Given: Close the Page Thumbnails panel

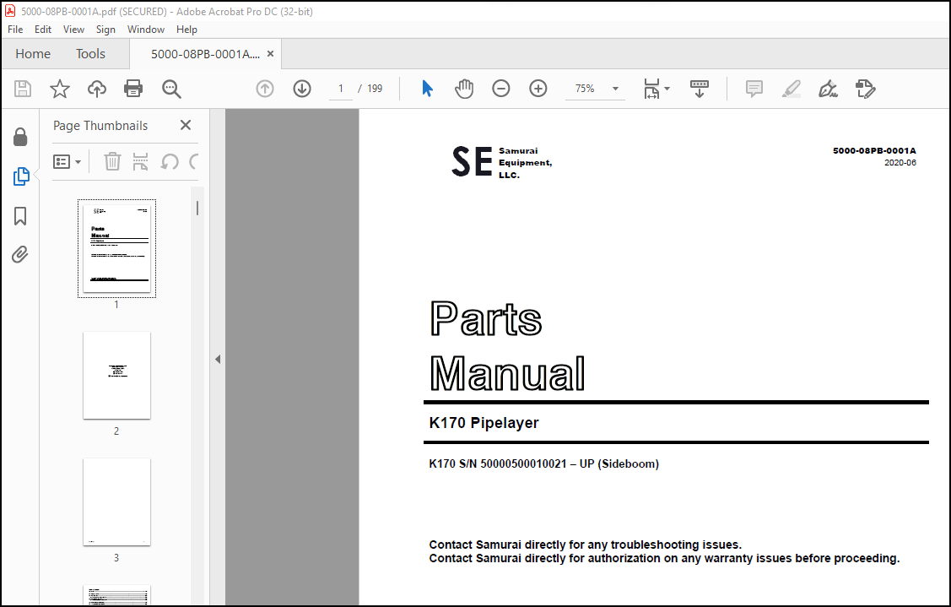Looking at the screenshot, I should click(186, 125).
